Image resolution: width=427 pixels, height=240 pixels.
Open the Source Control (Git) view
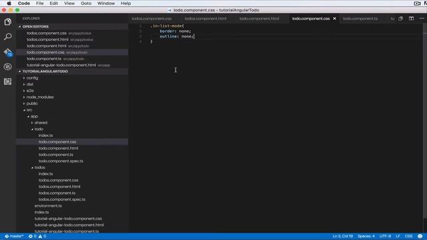(x=7, y=52)
